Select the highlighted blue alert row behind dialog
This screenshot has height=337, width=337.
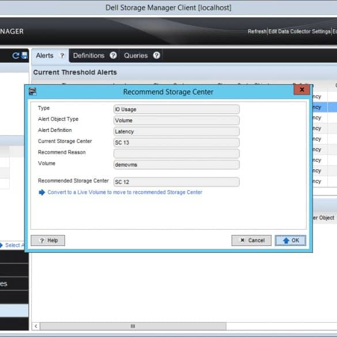[325, 107]
